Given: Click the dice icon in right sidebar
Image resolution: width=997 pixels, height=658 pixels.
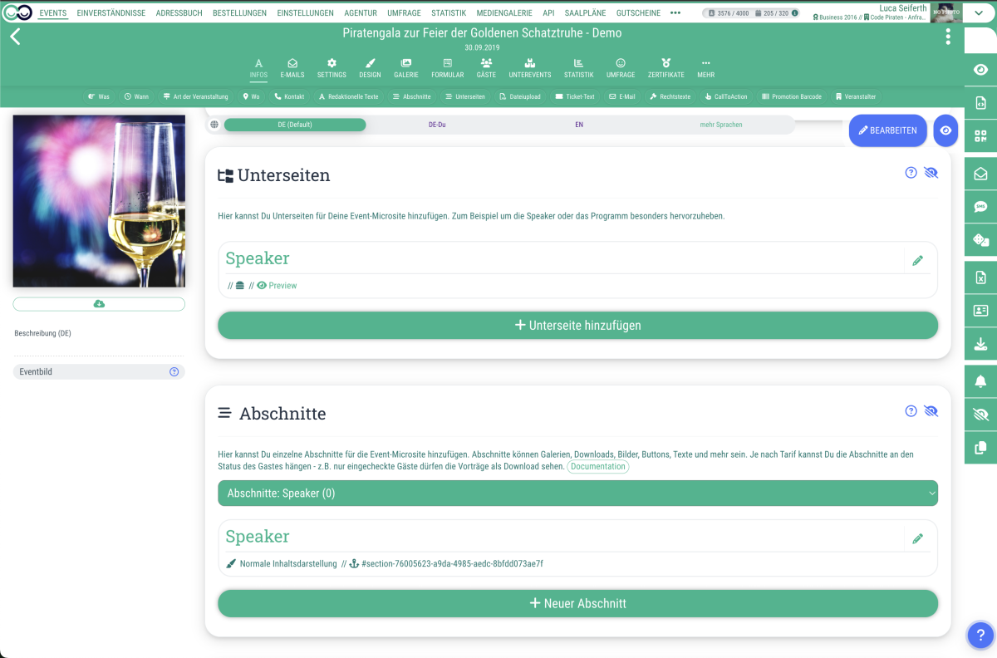Looking at the screenshot, I should 980,241.
